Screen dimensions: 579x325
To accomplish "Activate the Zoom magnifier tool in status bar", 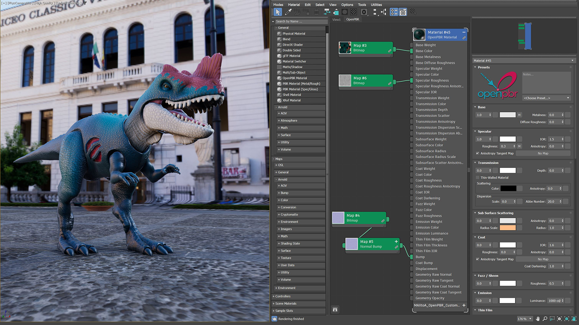I will tap(545, 319).
